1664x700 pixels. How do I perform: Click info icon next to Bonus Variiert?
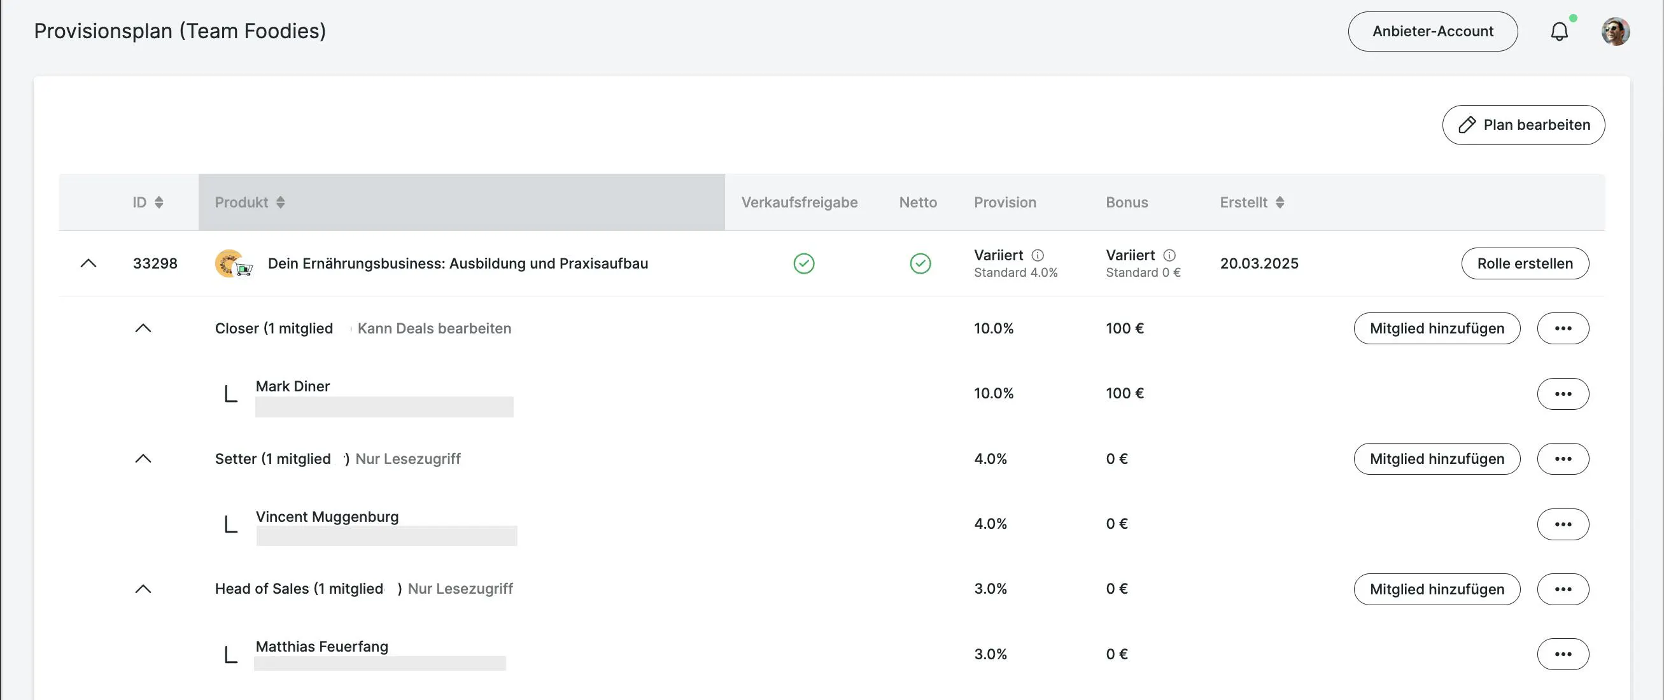click(1169, 255)
